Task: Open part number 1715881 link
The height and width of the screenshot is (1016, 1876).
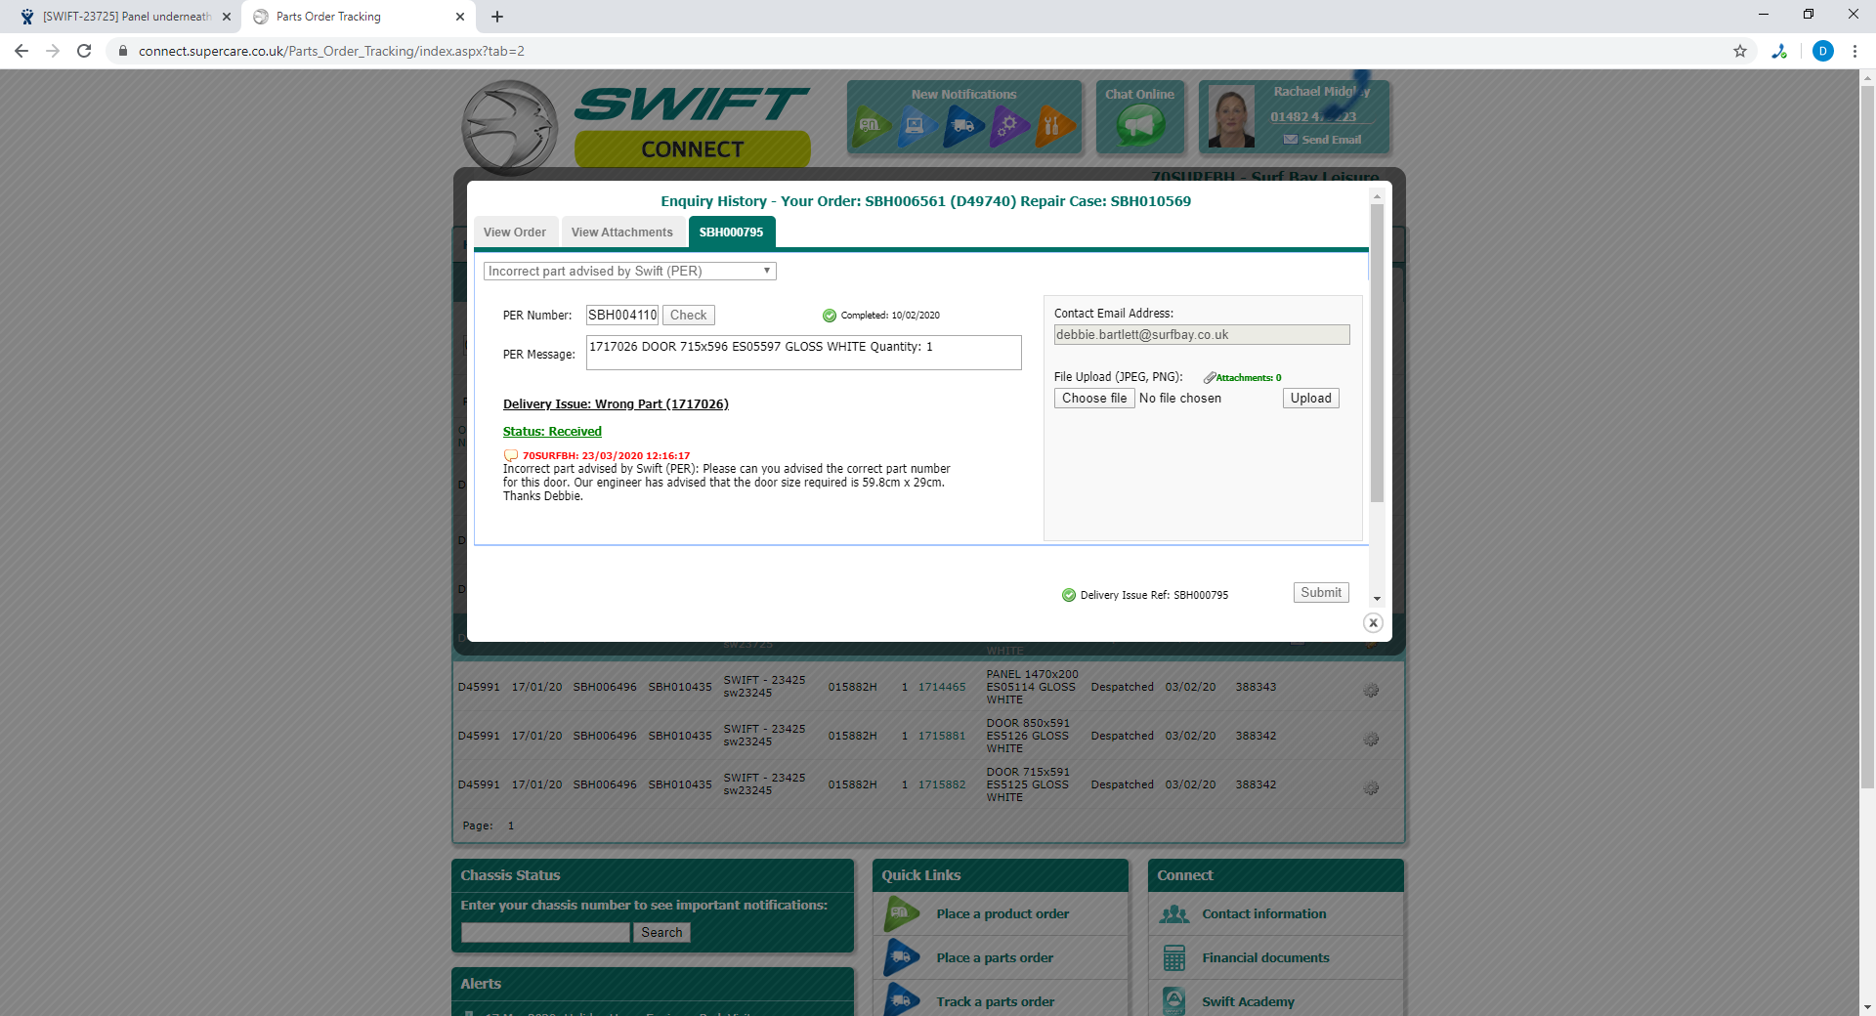Action: pyautogui.click(x=942, y=736)
